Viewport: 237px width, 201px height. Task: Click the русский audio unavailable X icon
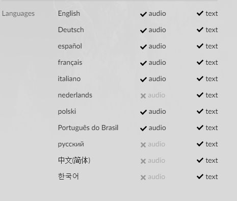143,145
